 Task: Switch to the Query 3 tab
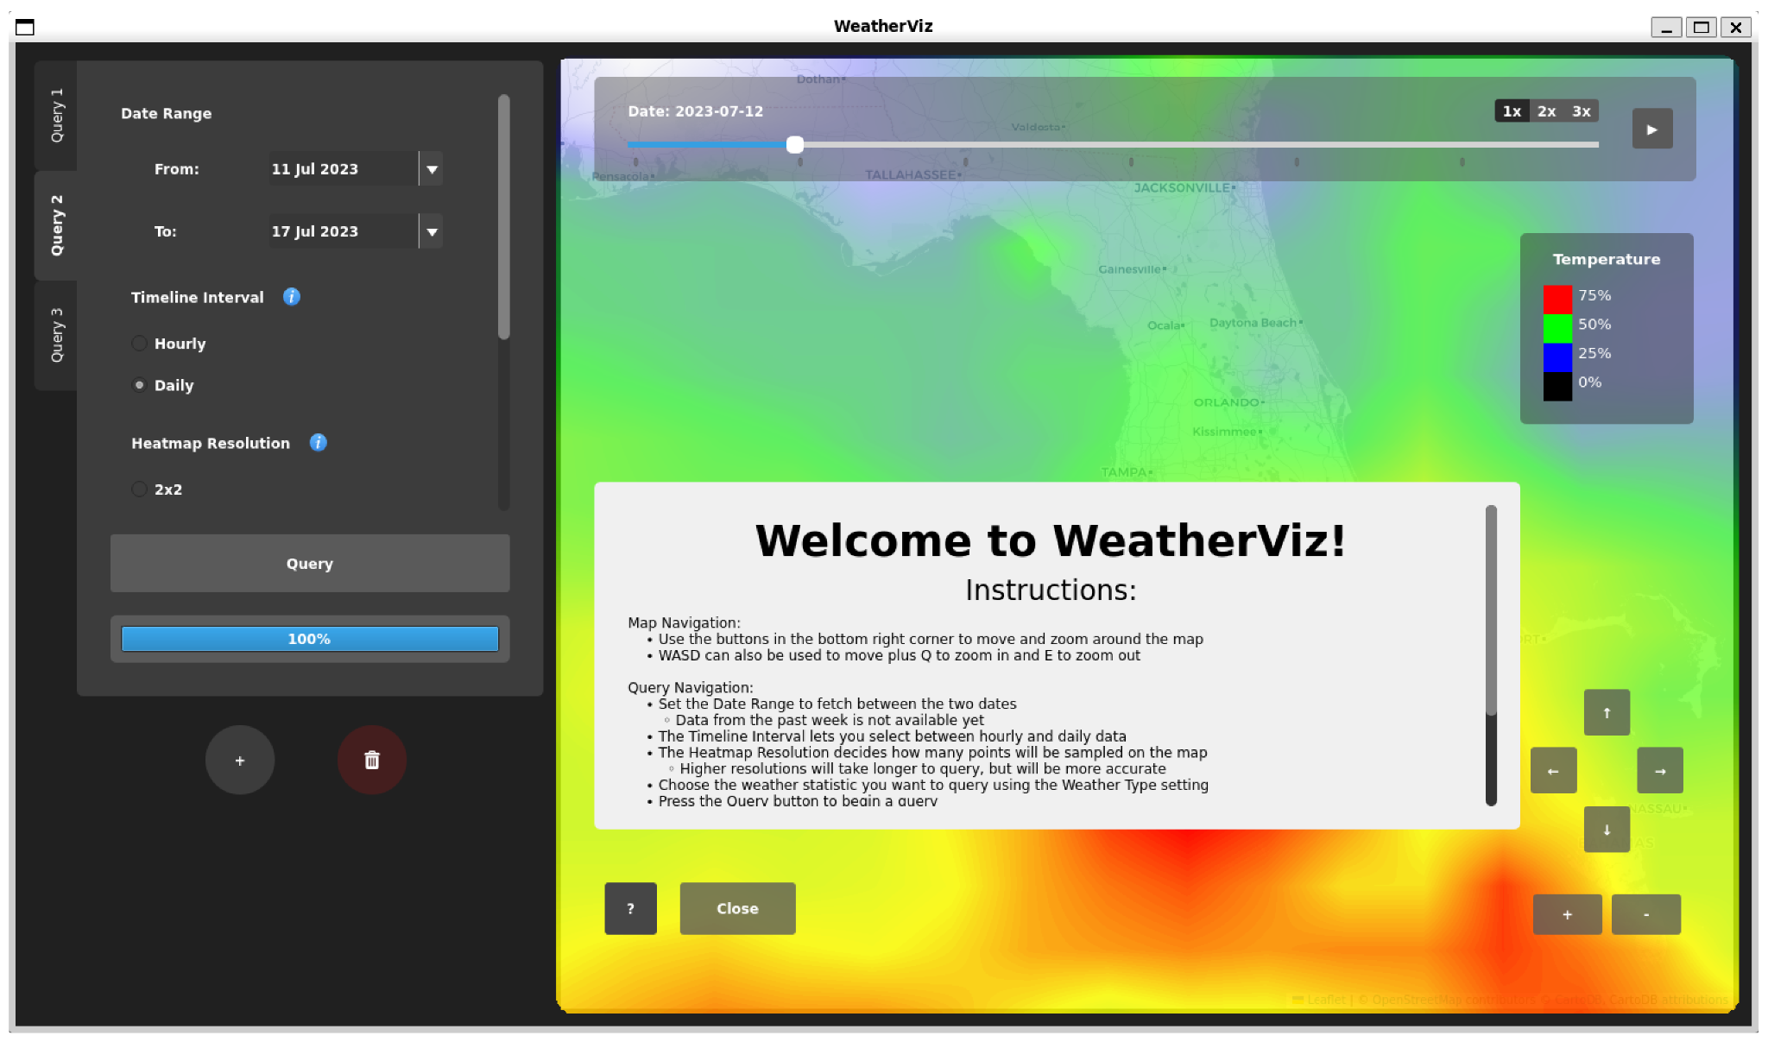(56, 335)
